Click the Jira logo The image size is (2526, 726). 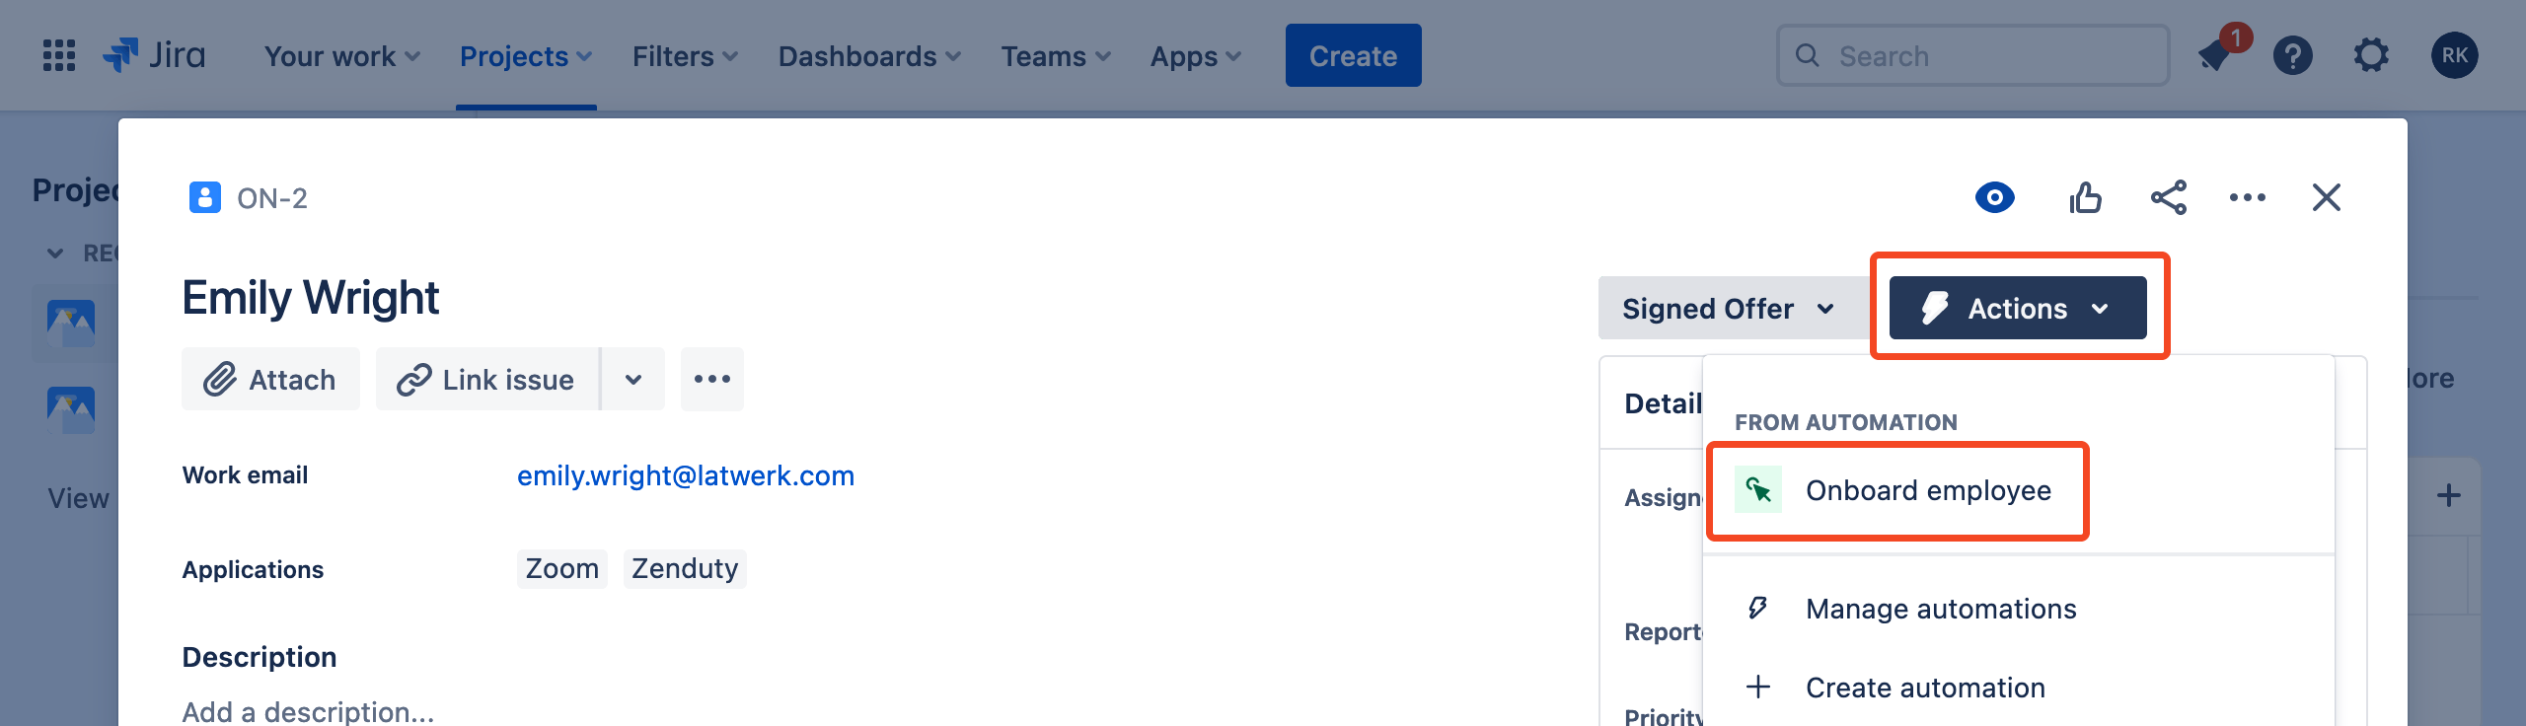(x=155, y=55)
